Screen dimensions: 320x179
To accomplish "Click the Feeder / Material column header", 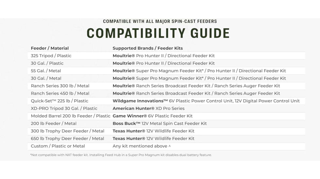I will (50, 48).
